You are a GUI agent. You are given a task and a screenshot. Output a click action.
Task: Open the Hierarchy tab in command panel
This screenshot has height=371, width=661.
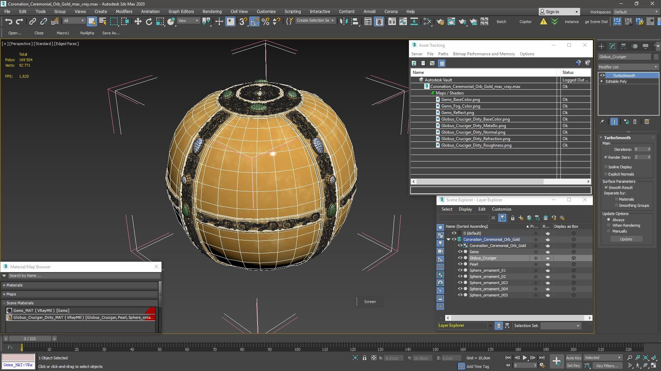(x=623, y=46)
